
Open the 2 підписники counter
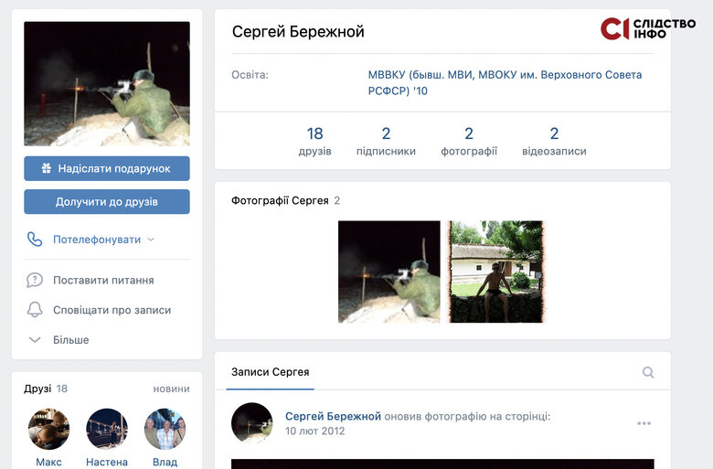(x=386, y=141)
